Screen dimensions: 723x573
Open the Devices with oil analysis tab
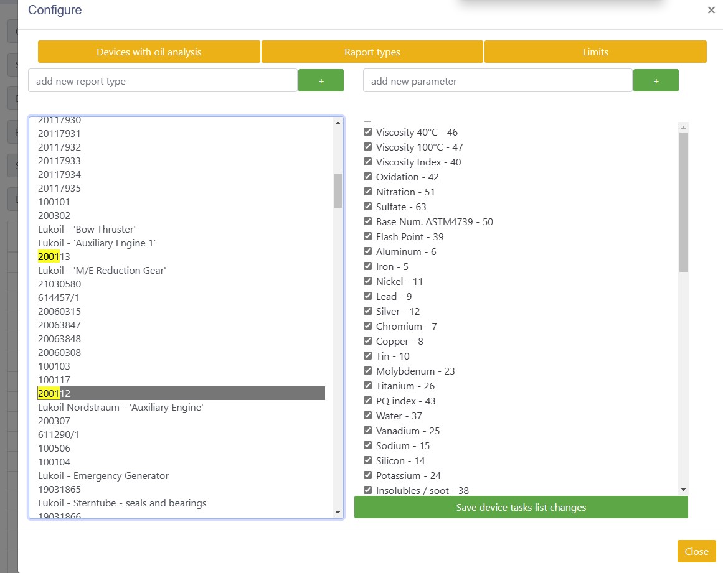[149, 52]
